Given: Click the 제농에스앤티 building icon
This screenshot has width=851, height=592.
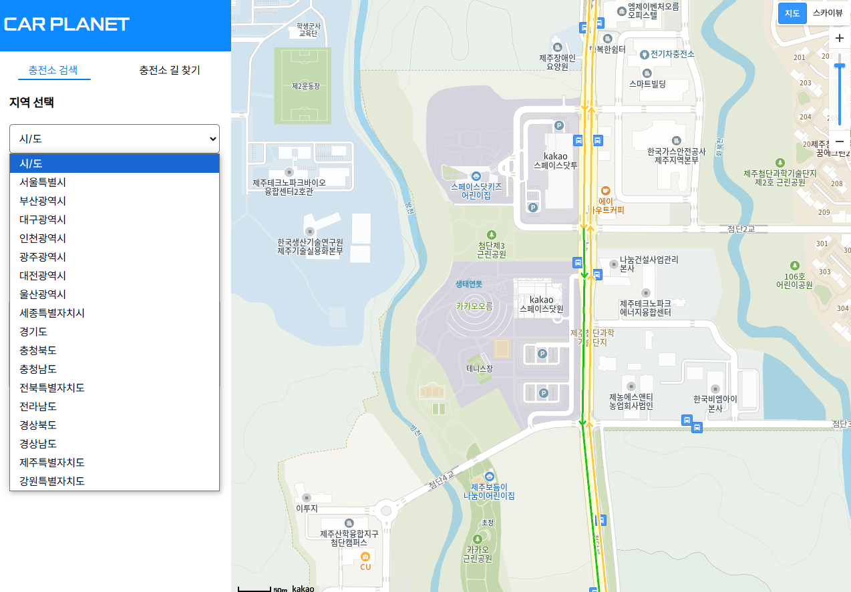Looking at the screenshot, I should pyautogui.click(x=630, y=386).
